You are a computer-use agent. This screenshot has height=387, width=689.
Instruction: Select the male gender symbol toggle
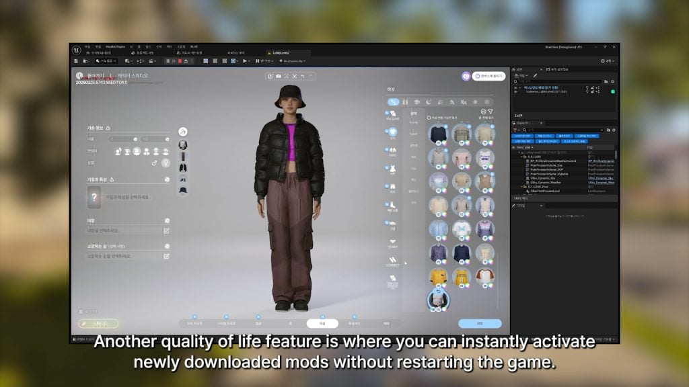pos(155,163)
